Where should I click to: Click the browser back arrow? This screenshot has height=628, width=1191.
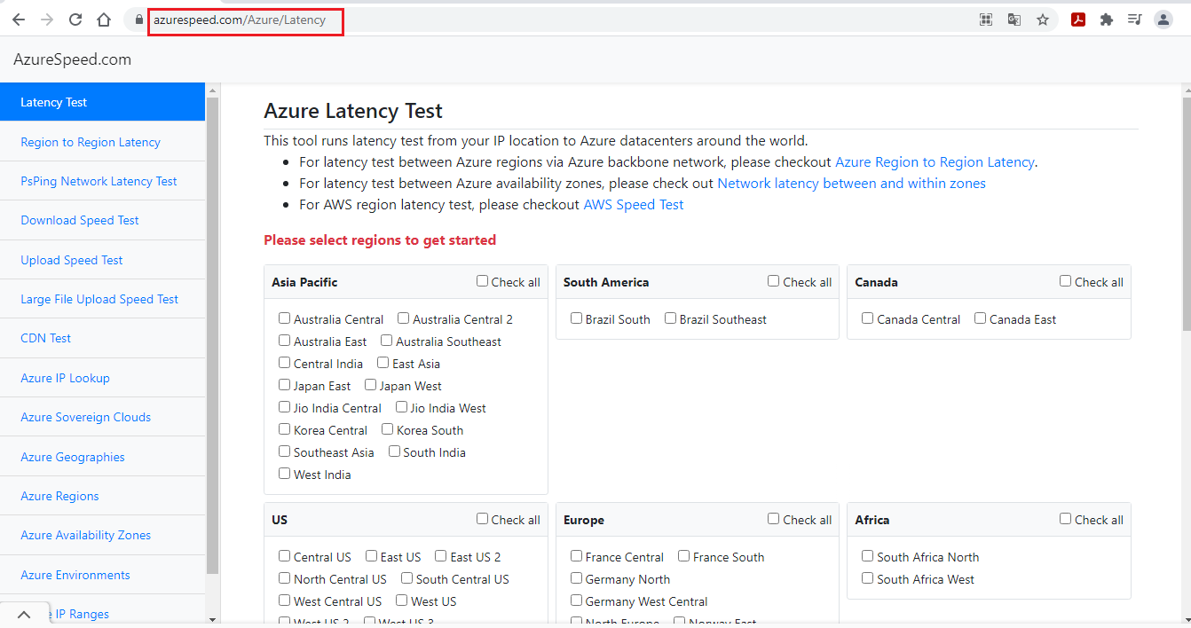pyautogui.click(x=19, y=20)
